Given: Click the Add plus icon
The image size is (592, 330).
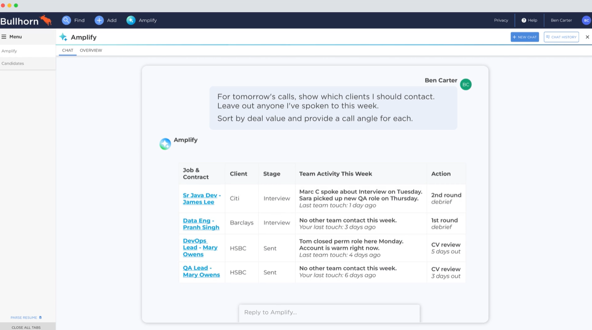Looking at the screenshot, I should [x=99, y=20].
